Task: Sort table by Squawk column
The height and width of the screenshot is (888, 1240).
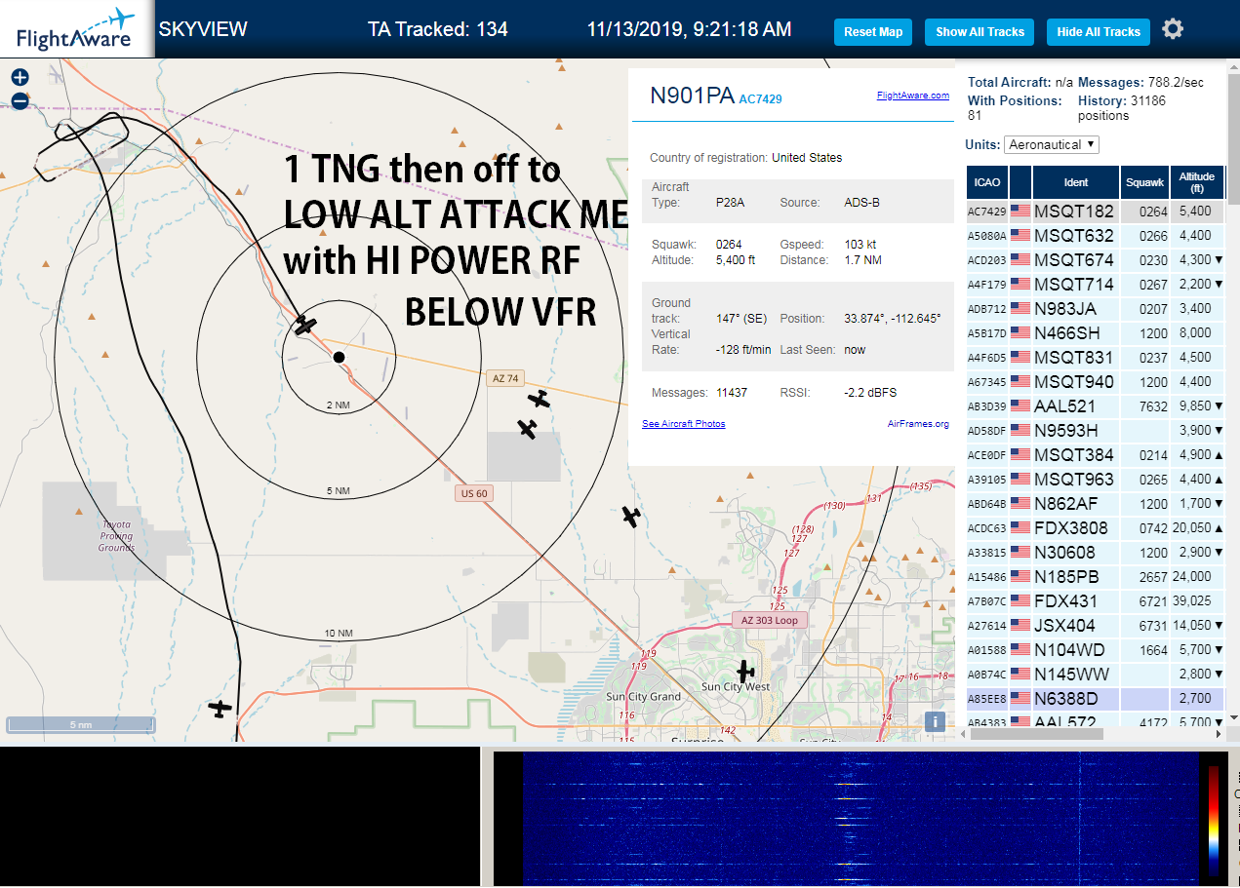Action: pyautogui.click(x=1144, y=182)
